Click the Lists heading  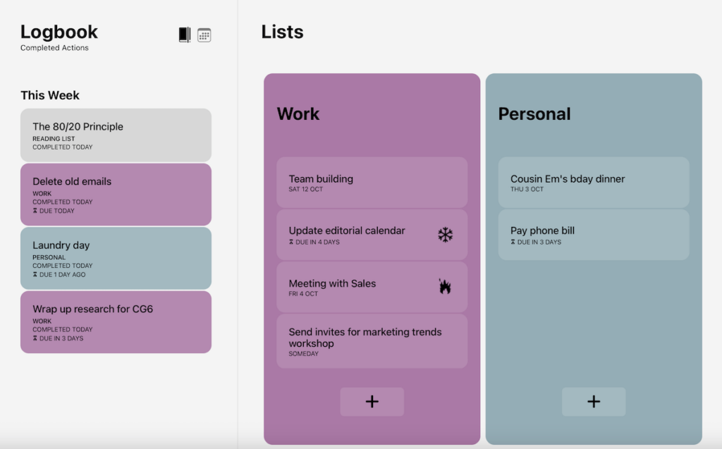[282, 32]
